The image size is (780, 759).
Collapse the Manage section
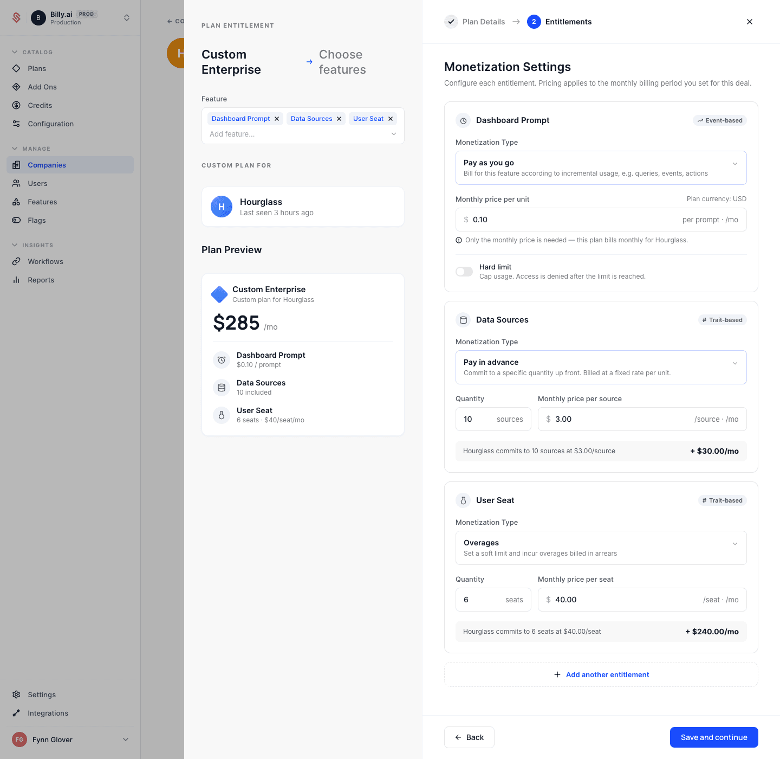tap(15, 149)
